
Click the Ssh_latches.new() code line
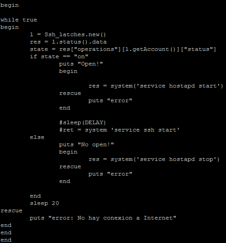point(68,34)
